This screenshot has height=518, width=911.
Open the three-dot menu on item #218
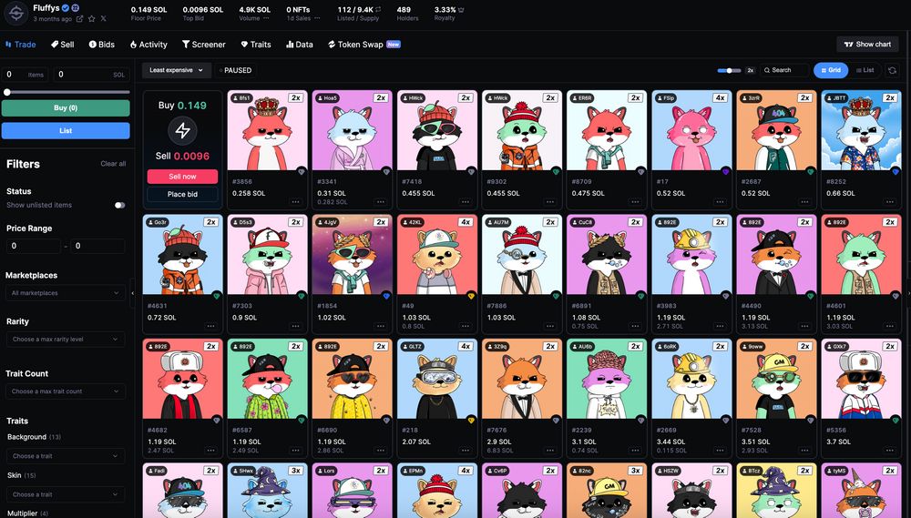coord(466,451)
